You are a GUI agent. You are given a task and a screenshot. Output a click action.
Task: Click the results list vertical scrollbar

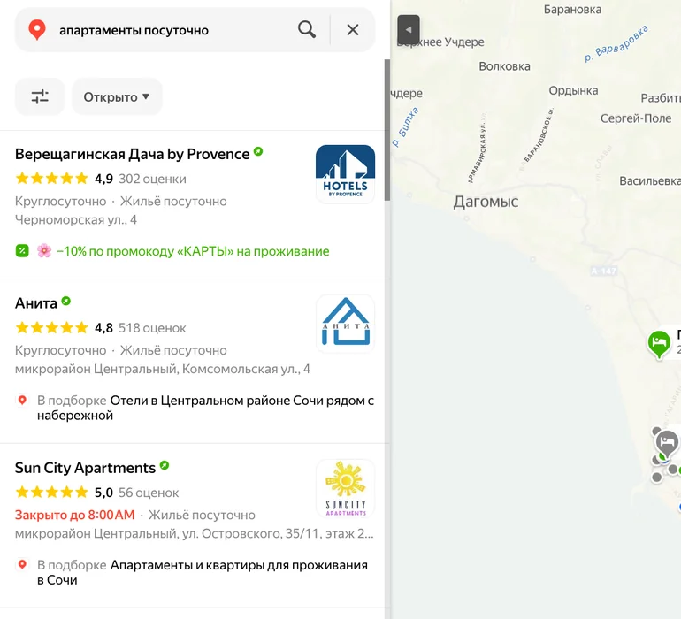(387, 130)
